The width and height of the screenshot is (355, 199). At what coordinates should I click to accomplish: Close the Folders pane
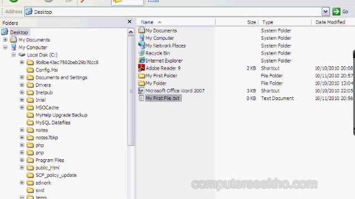129,22
